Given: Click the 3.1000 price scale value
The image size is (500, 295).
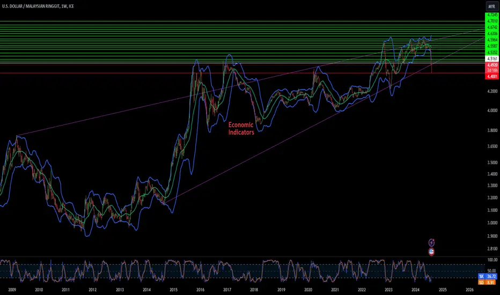Looking at the screenshot, I should point(492,210).
